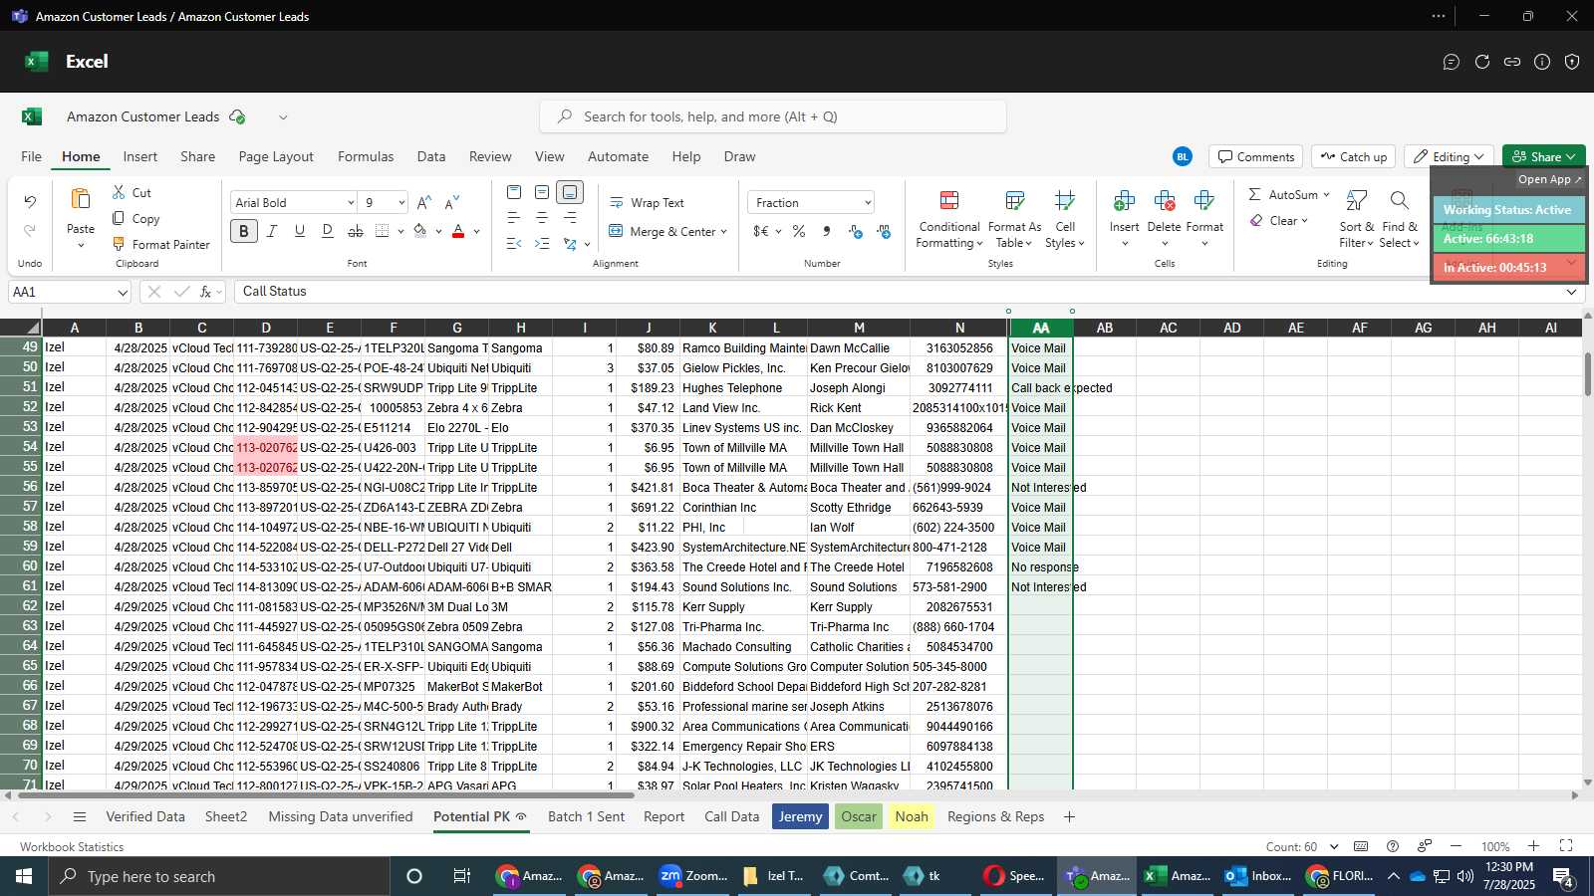The image size is (1594, 896).
Task: Click the AutoSum button
Action: pyautogui.click(x=1289, y=194)
